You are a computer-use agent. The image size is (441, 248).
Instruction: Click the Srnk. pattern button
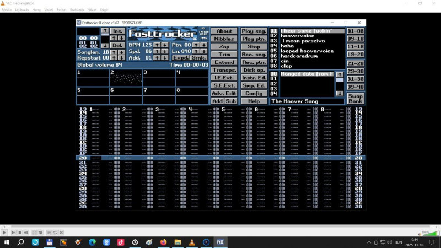pos(199,58)
